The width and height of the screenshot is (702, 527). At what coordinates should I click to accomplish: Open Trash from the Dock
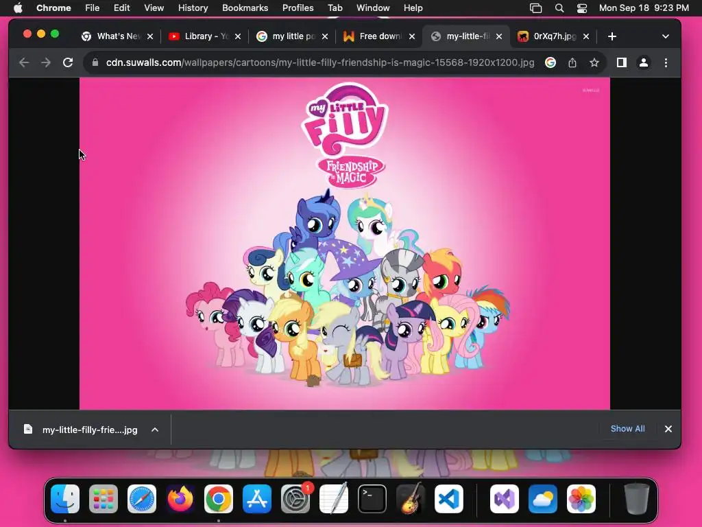click(x=637, y=499)
